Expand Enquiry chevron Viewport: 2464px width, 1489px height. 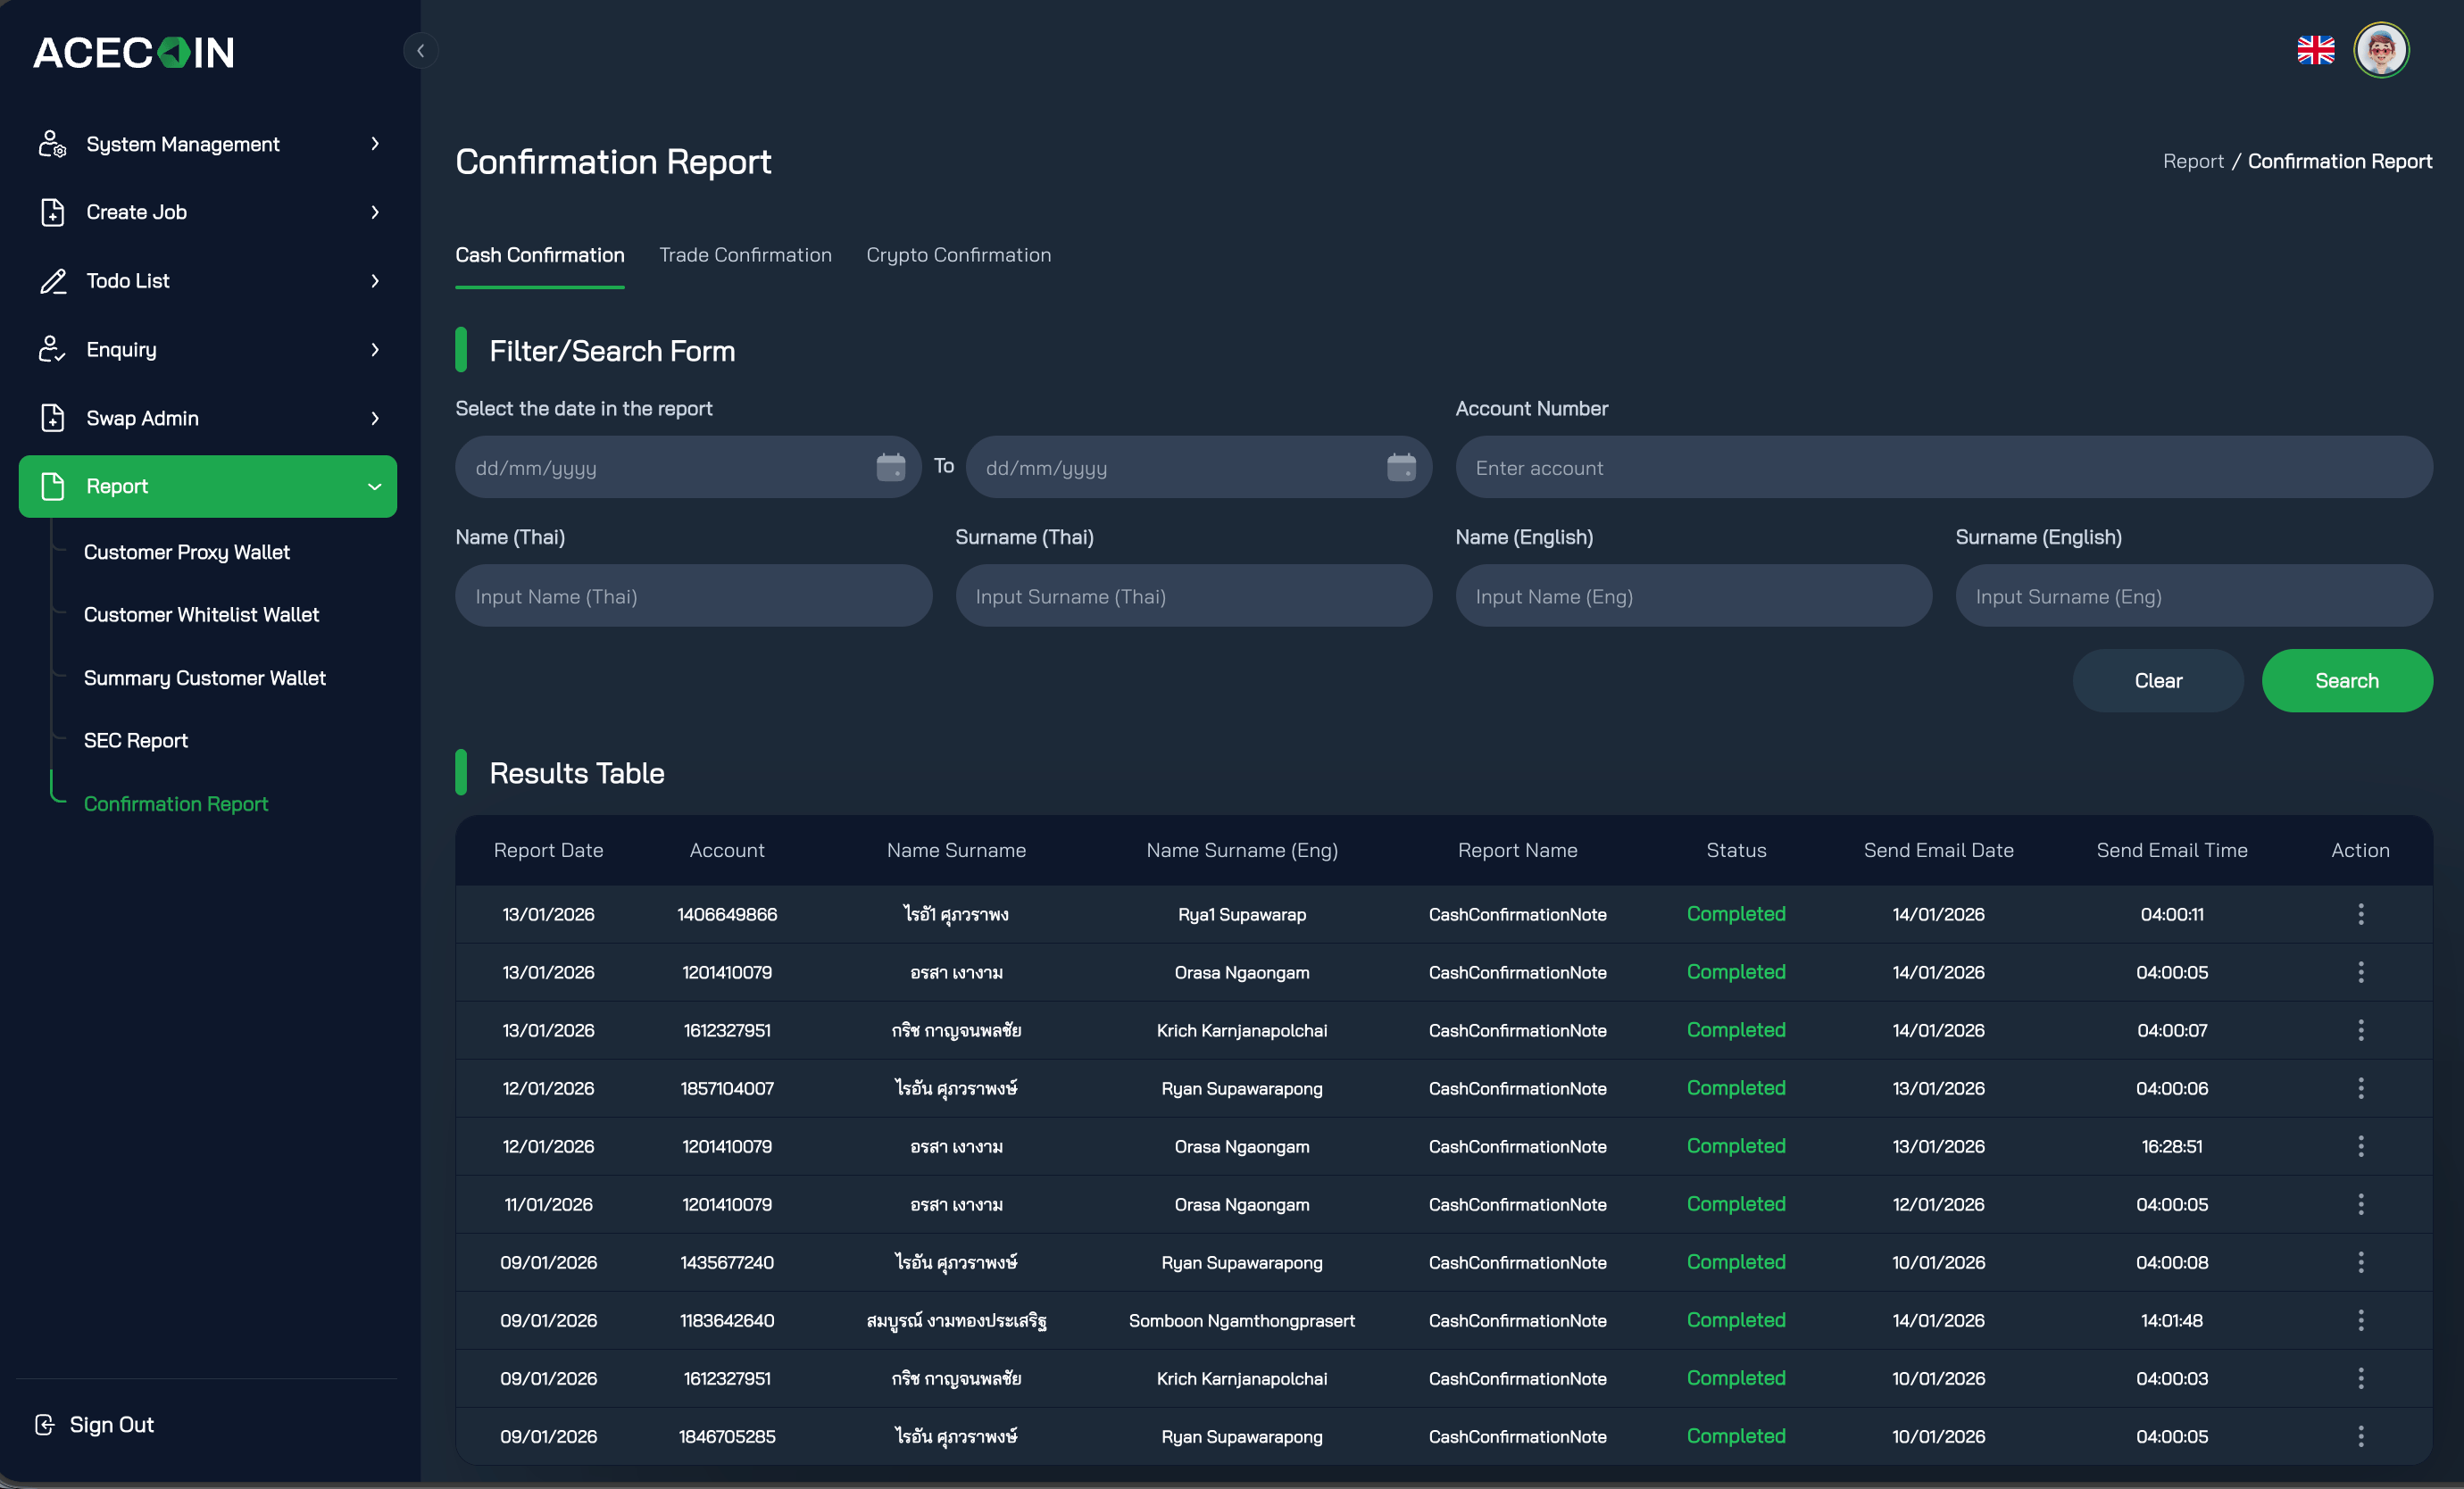pyautogui.click(x=375, y=349)
